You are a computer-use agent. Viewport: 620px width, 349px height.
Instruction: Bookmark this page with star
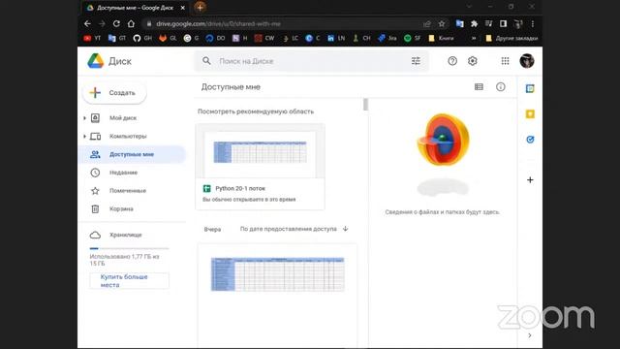[x=442, y=23]
